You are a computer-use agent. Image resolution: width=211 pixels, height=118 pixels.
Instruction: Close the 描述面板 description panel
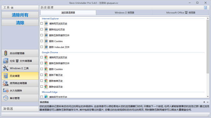point(208,102)
